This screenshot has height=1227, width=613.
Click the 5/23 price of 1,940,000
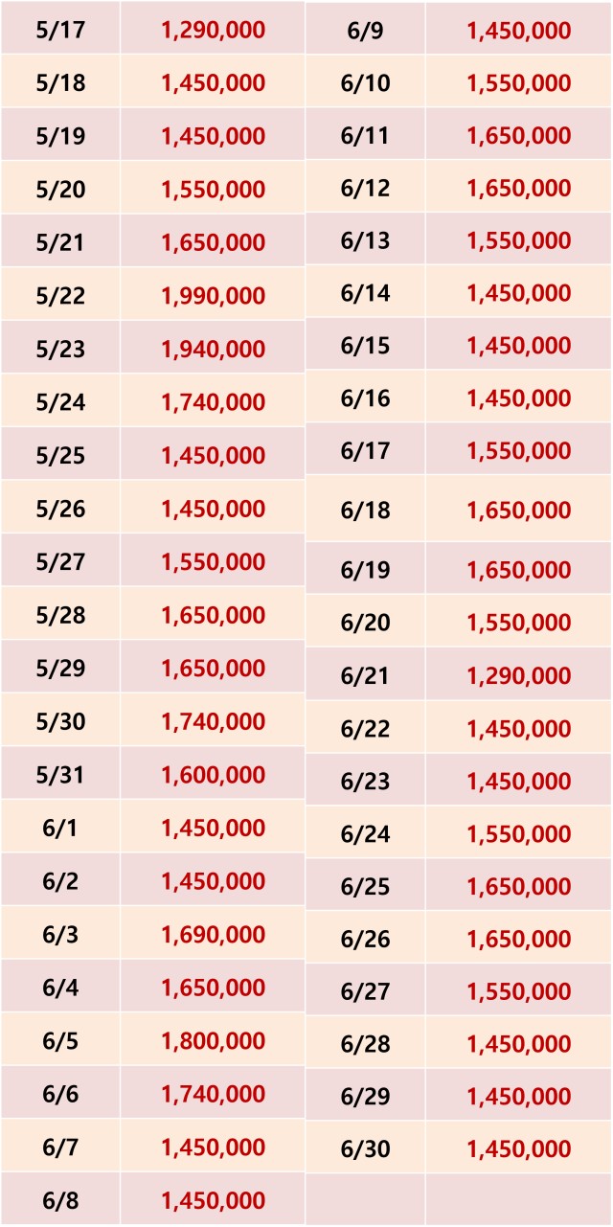[213, 349]
